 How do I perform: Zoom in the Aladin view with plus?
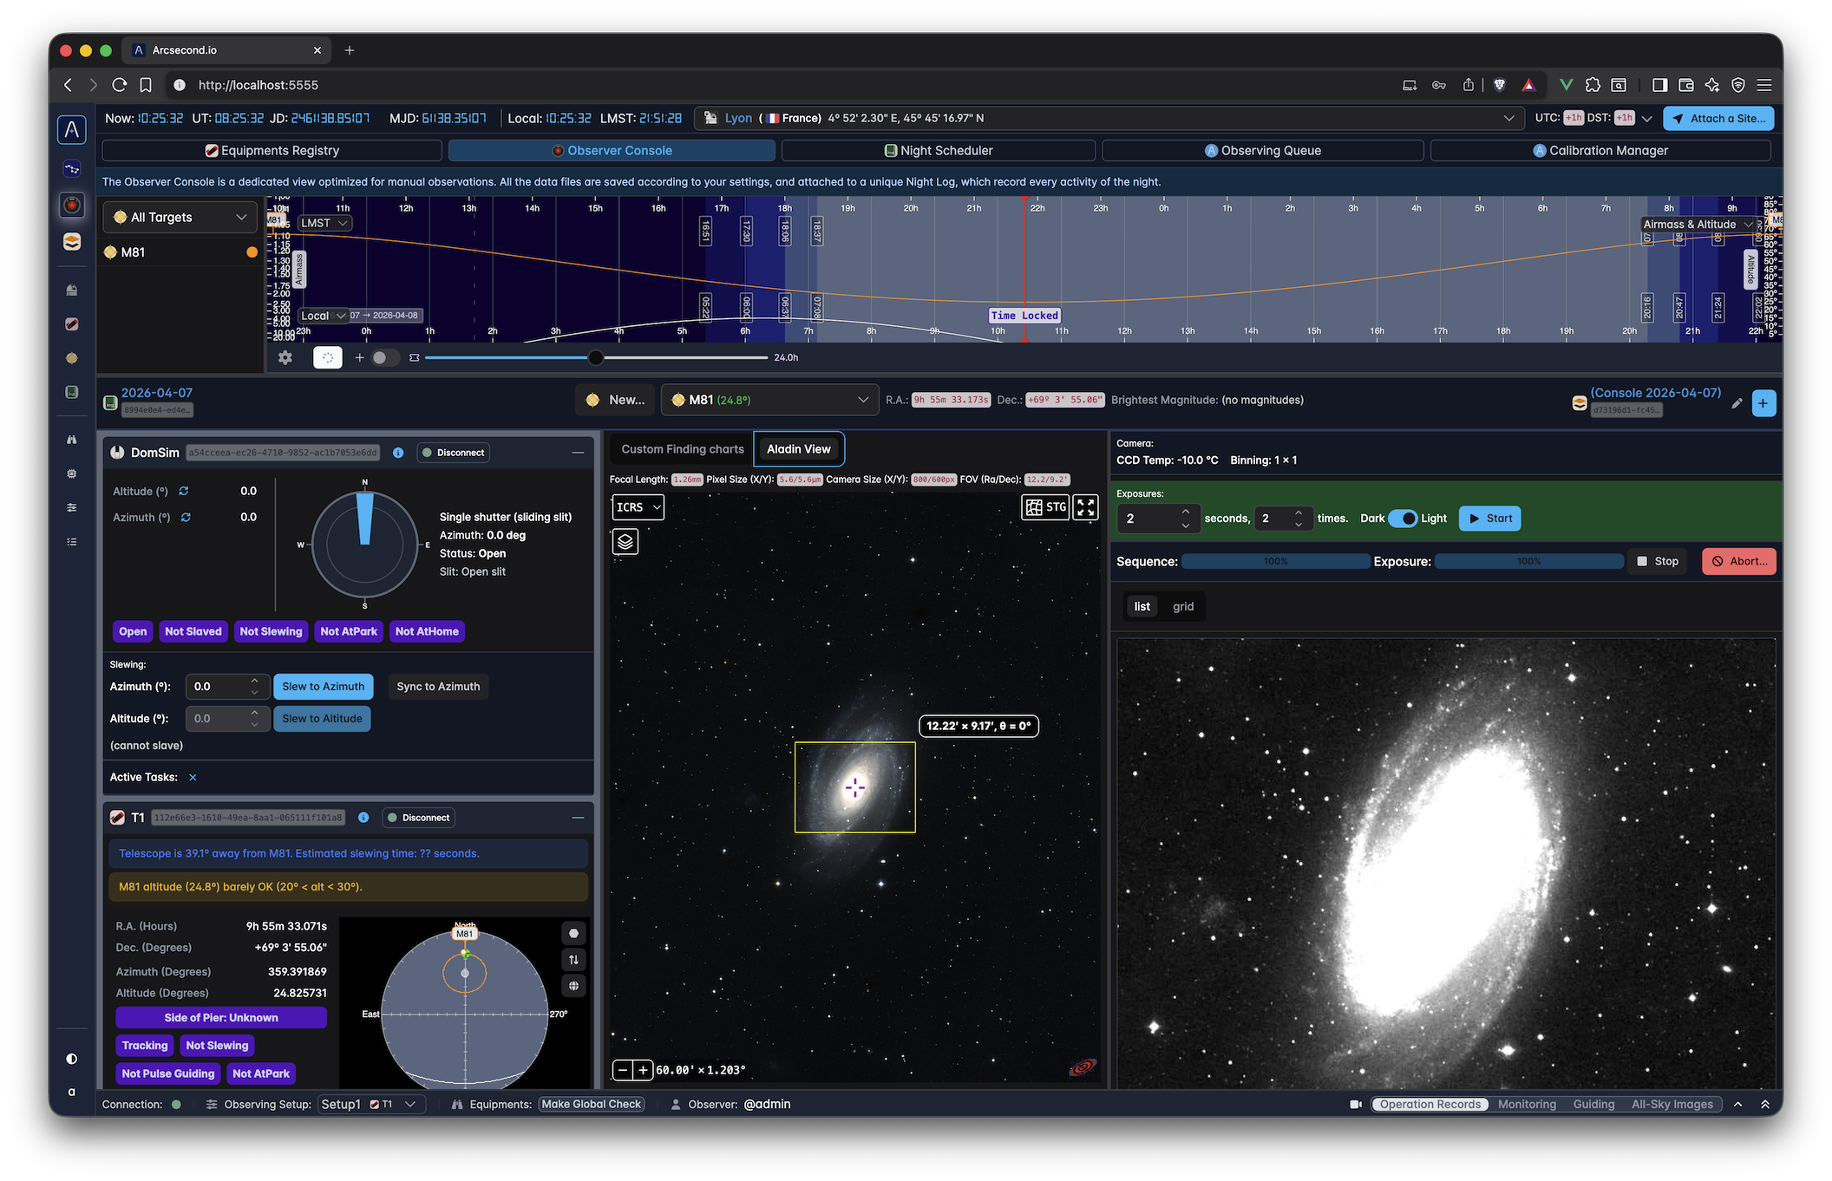click(x=643, y=1070)
